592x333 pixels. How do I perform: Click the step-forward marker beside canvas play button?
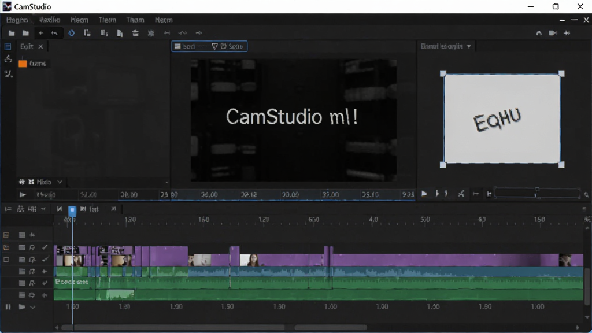tap(437, 194)
